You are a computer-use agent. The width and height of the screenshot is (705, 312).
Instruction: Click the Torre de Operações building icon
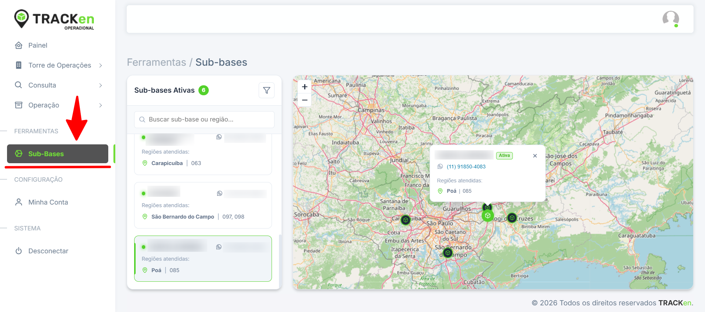18,65
